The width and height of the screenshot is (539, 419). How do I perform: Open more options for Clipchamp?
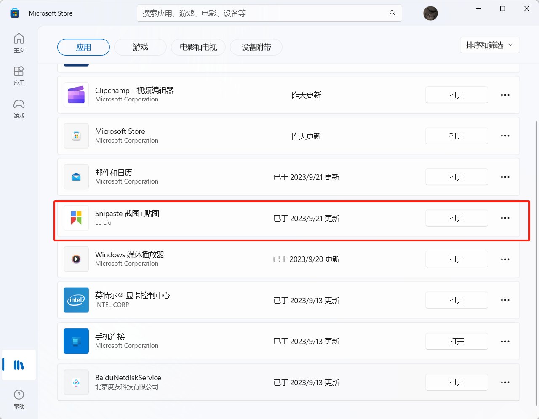coord(505,95)
